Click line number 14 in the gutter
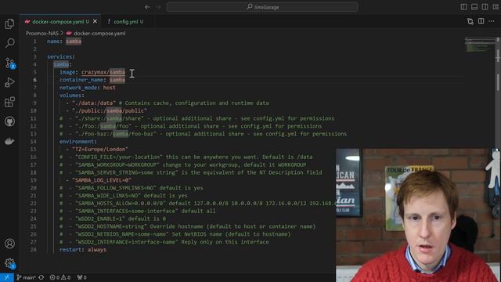This screenshot has height=282, width=501. click(x=34, y=142)
